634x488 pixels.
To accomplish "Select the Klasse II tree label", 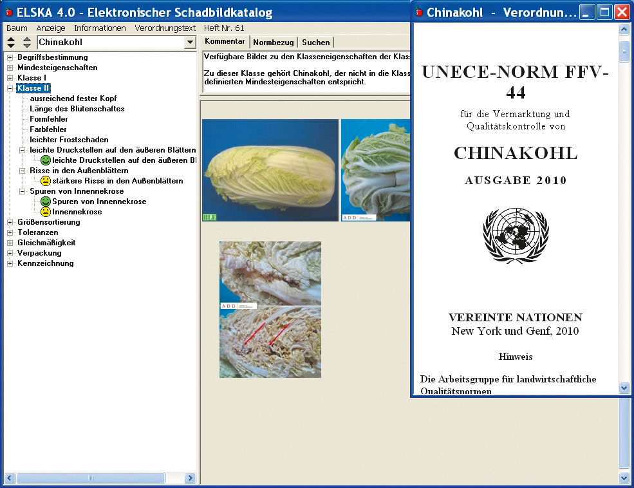I will (x=33, y=88).
